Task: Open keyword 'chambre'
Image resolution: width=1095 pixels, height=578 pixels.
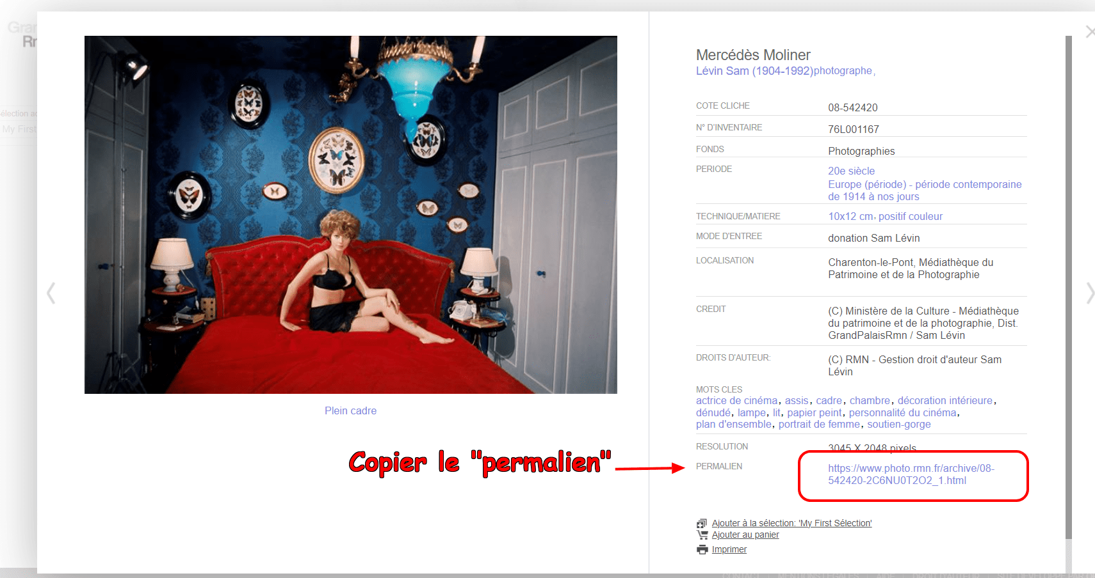Action: click(x=870, y=401)
